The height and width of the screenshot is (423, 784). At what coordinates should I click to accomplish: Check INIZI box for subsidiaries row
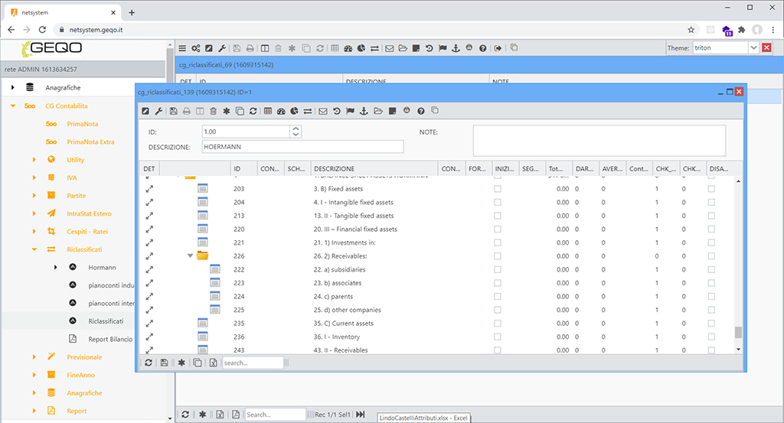click(498, 269)
